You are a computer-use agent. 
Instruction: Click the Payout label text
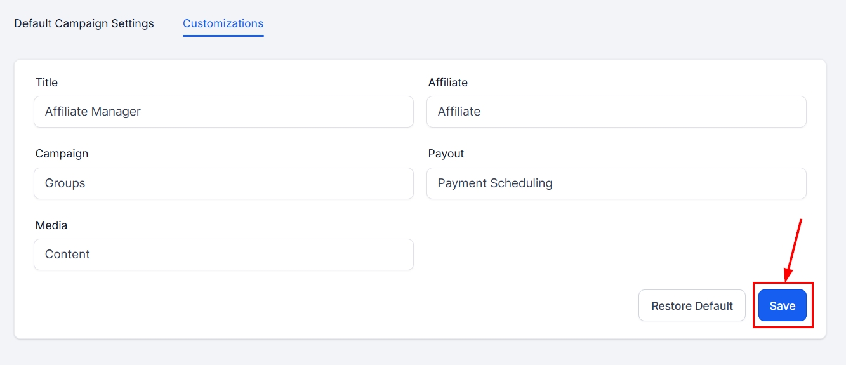pos(446,154)
